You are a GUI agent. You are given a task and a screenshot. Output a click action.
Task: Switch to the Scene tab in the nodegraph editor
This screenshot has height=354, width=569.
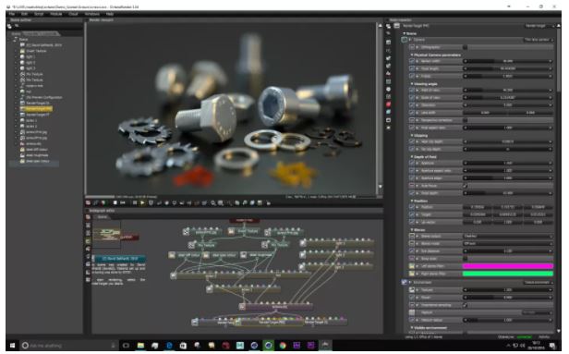(x=103, y=217)
